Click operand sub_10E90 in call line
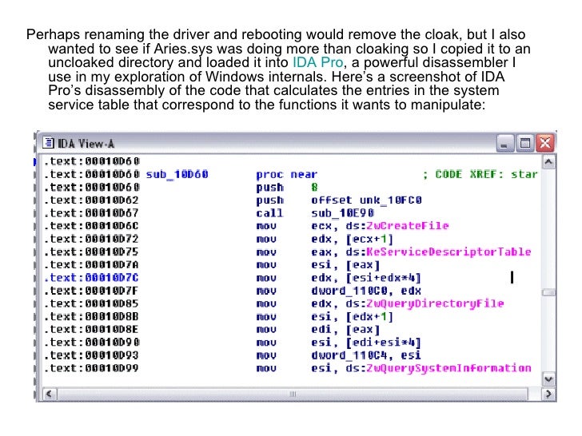Viewport: 582px width, 436px height. point(343,213)
